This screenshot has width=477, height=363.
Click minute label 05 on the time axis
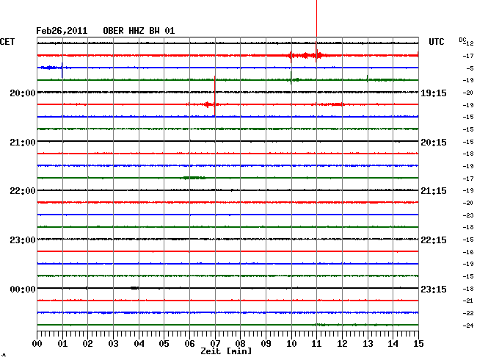pyautogui.click(x=164, y=343)
